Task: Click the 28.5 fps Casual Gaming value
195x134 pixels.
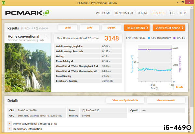Action: (x=106, y=76)
